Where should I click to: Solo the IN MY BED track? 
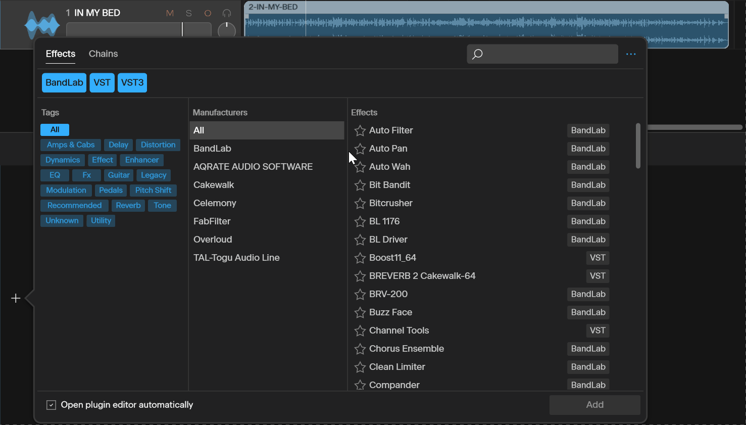coord(189,14)
